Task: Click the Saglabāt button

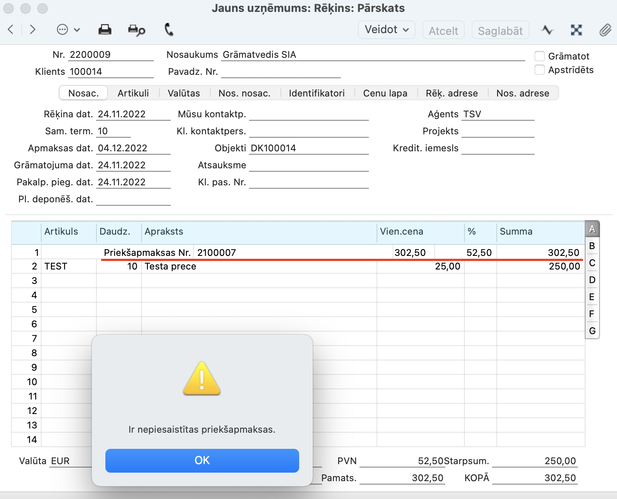Action: 500,31
